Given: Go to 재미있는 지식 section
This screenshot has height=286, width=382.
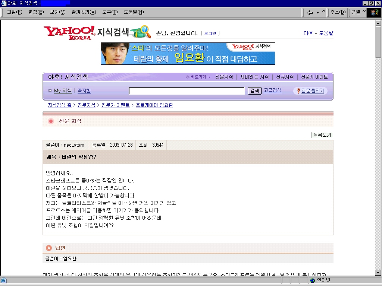Looking at the screenshot, I should 254,77.
